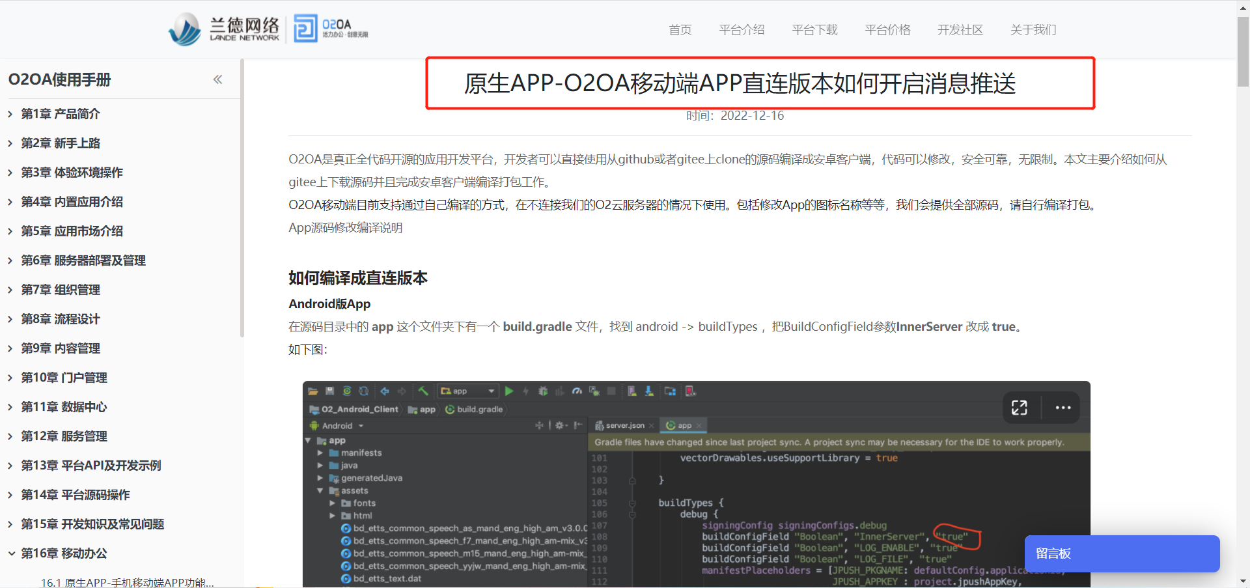The image size is (1250, 588).
Task: Expand 第10章 门户管理 chapter
Action: pyautogui.click(x=64, y=378)
